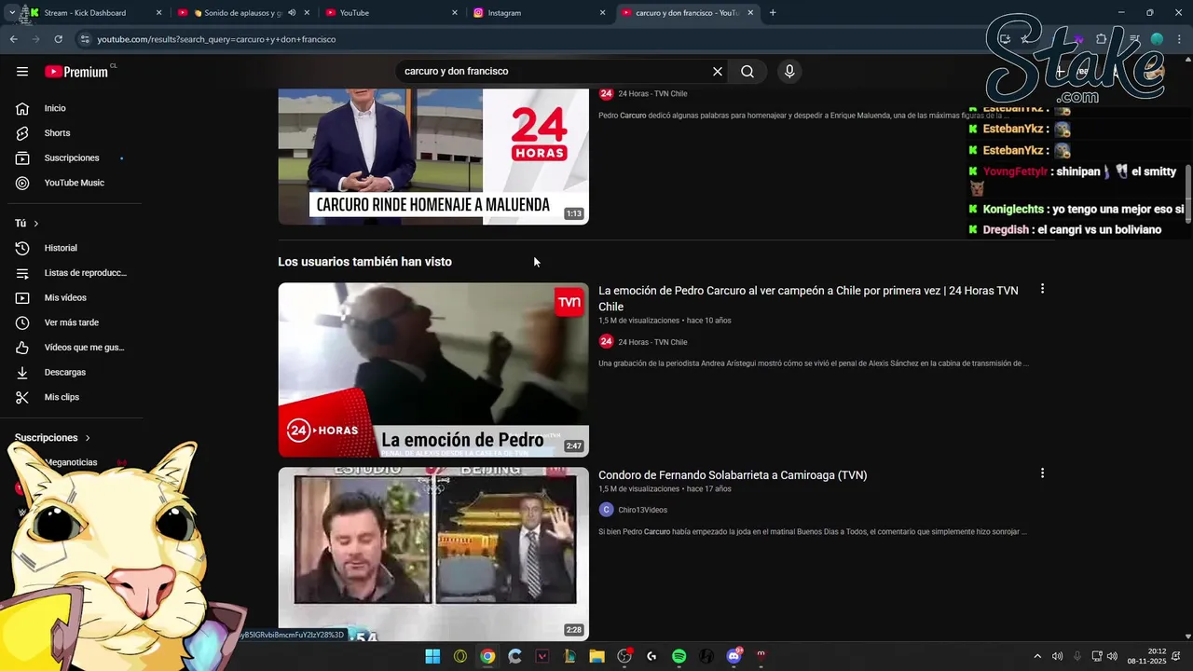Open Meganoticias subscription channel
1193x671 pixels.
71,462
